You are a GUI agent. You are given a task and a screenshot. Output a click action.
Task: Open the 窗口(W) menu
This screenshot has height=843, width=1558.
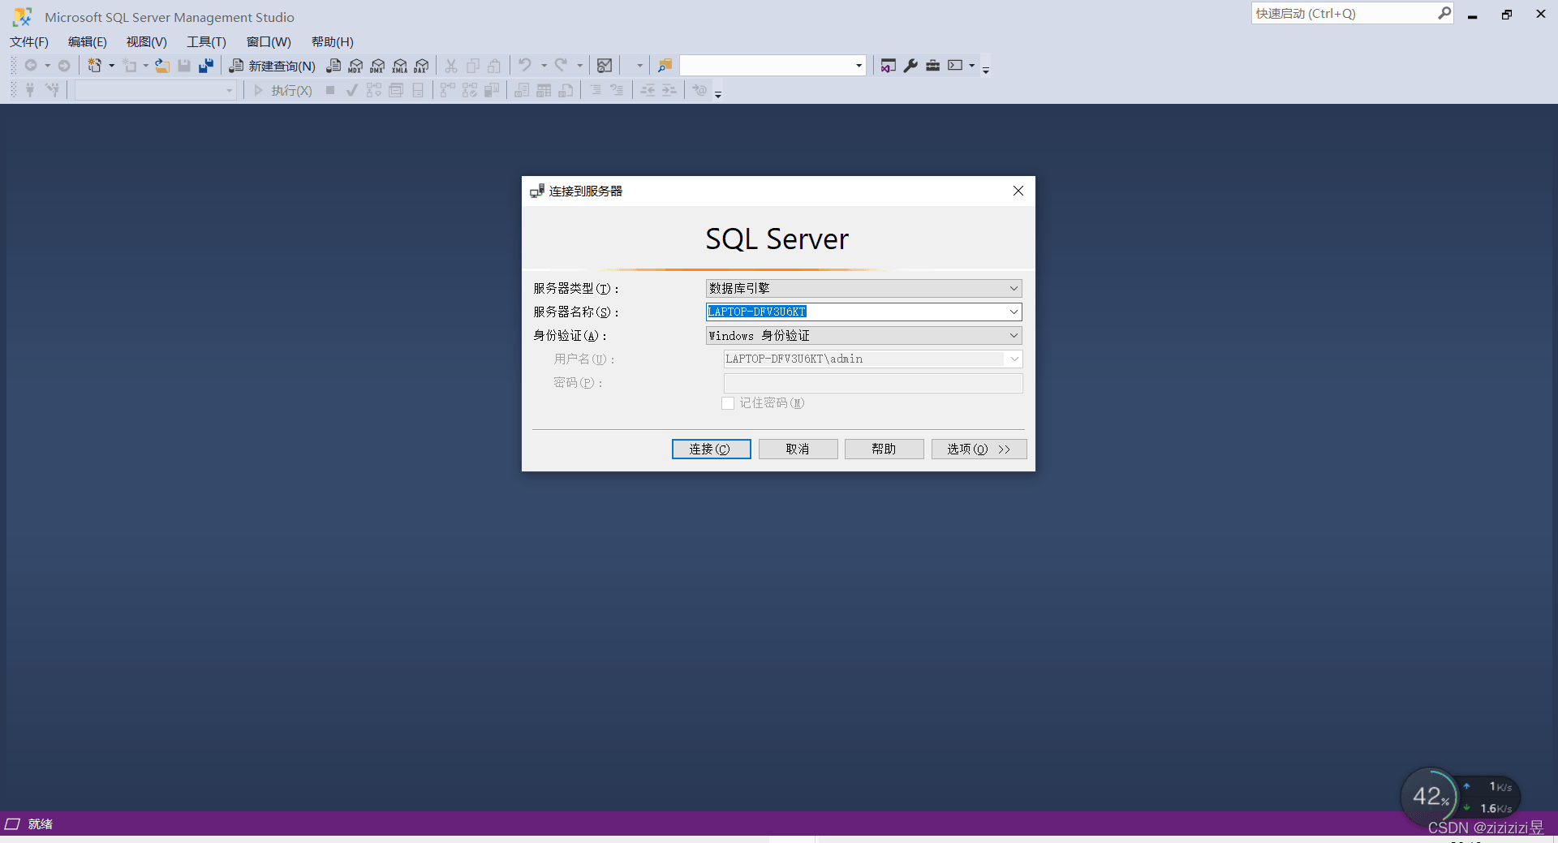[269, 41]
